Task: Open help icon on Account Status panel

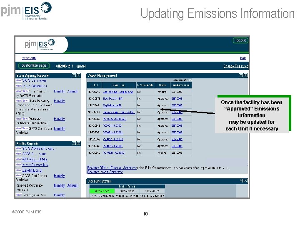Action: [241, 181]
